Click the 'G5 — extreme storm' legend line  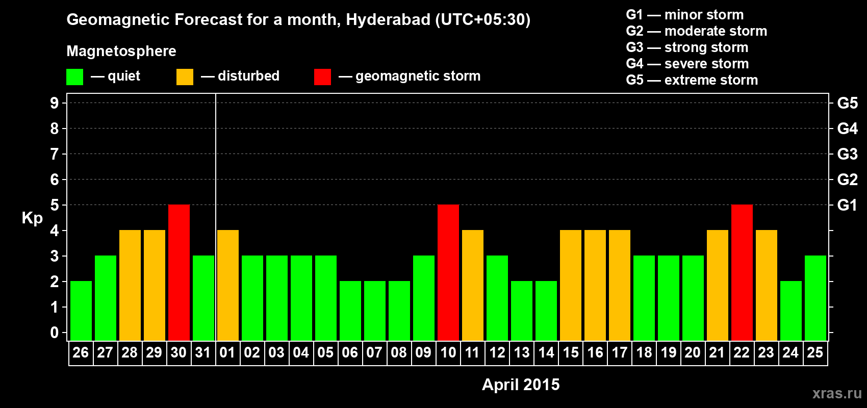click(x=692, y=80)
